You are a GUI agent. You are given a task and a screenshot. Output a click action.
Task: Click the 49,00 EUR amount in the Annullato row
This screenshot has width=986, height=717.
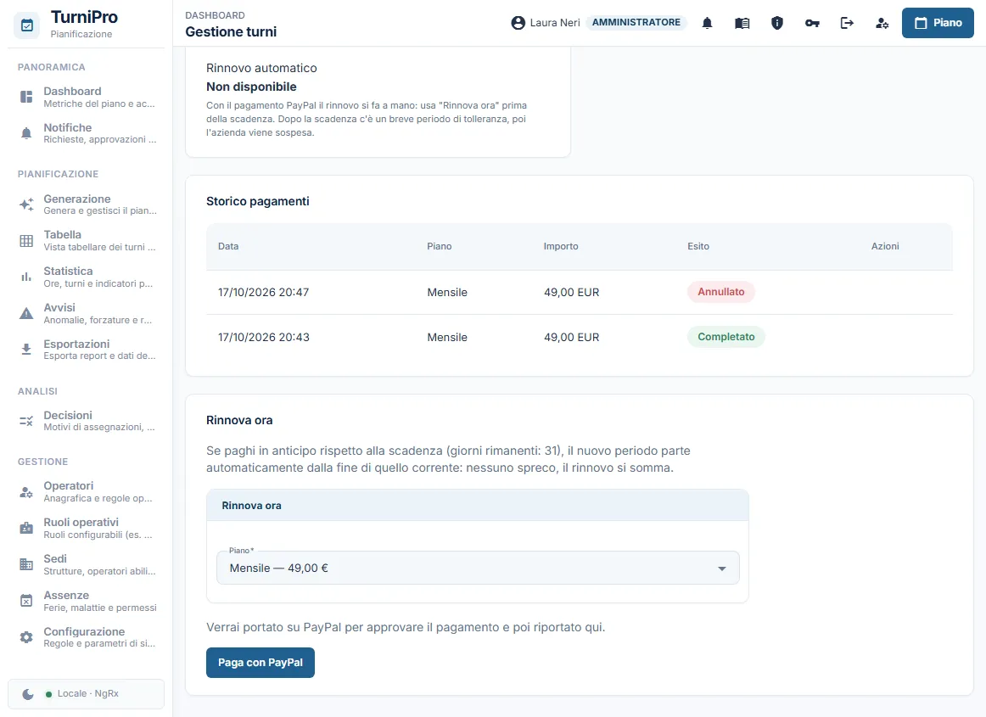572,293
